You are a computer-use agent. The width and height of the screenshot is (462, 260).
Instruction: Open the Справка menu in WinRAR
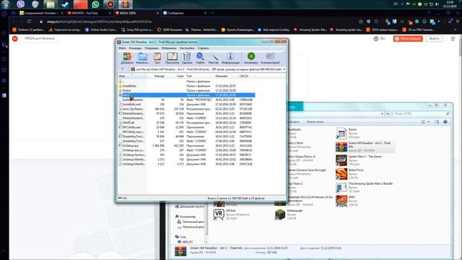pos(204,48)
